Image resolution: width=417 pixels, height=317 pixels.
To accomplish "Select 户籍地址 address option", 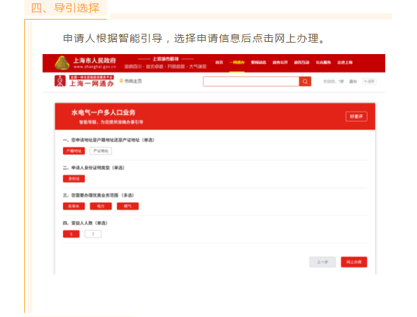I will pos(72,151).
